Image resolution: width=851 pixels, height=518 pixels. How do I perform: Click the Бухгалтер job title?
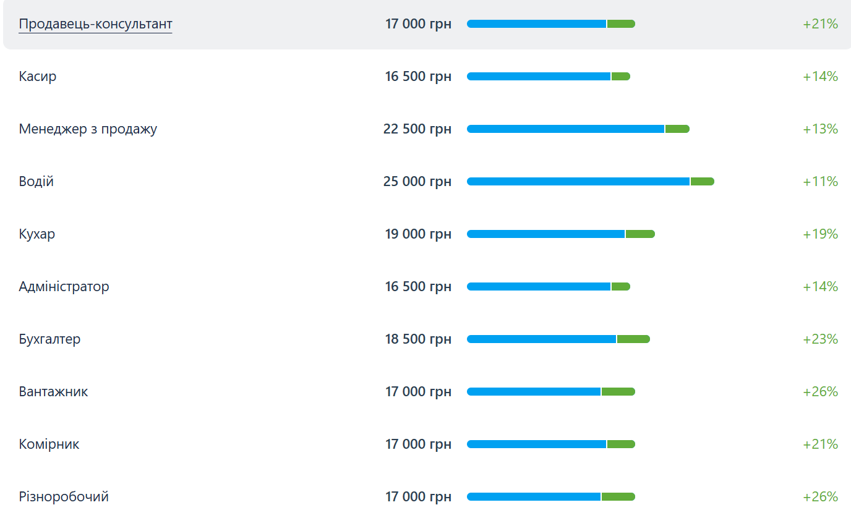pos(49,339)
